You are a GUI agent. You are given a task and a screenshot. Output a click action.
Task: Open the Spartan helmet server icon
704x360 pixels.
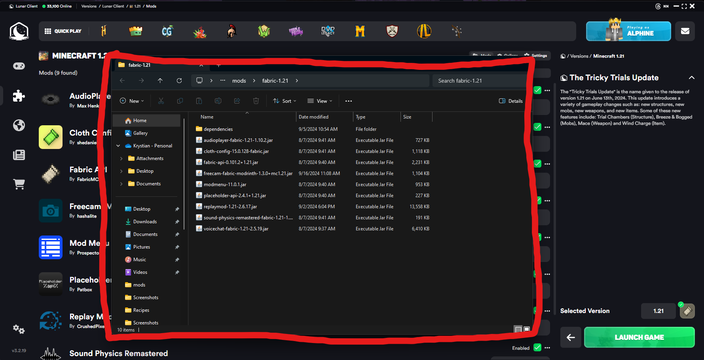click(x=232, y=31)
